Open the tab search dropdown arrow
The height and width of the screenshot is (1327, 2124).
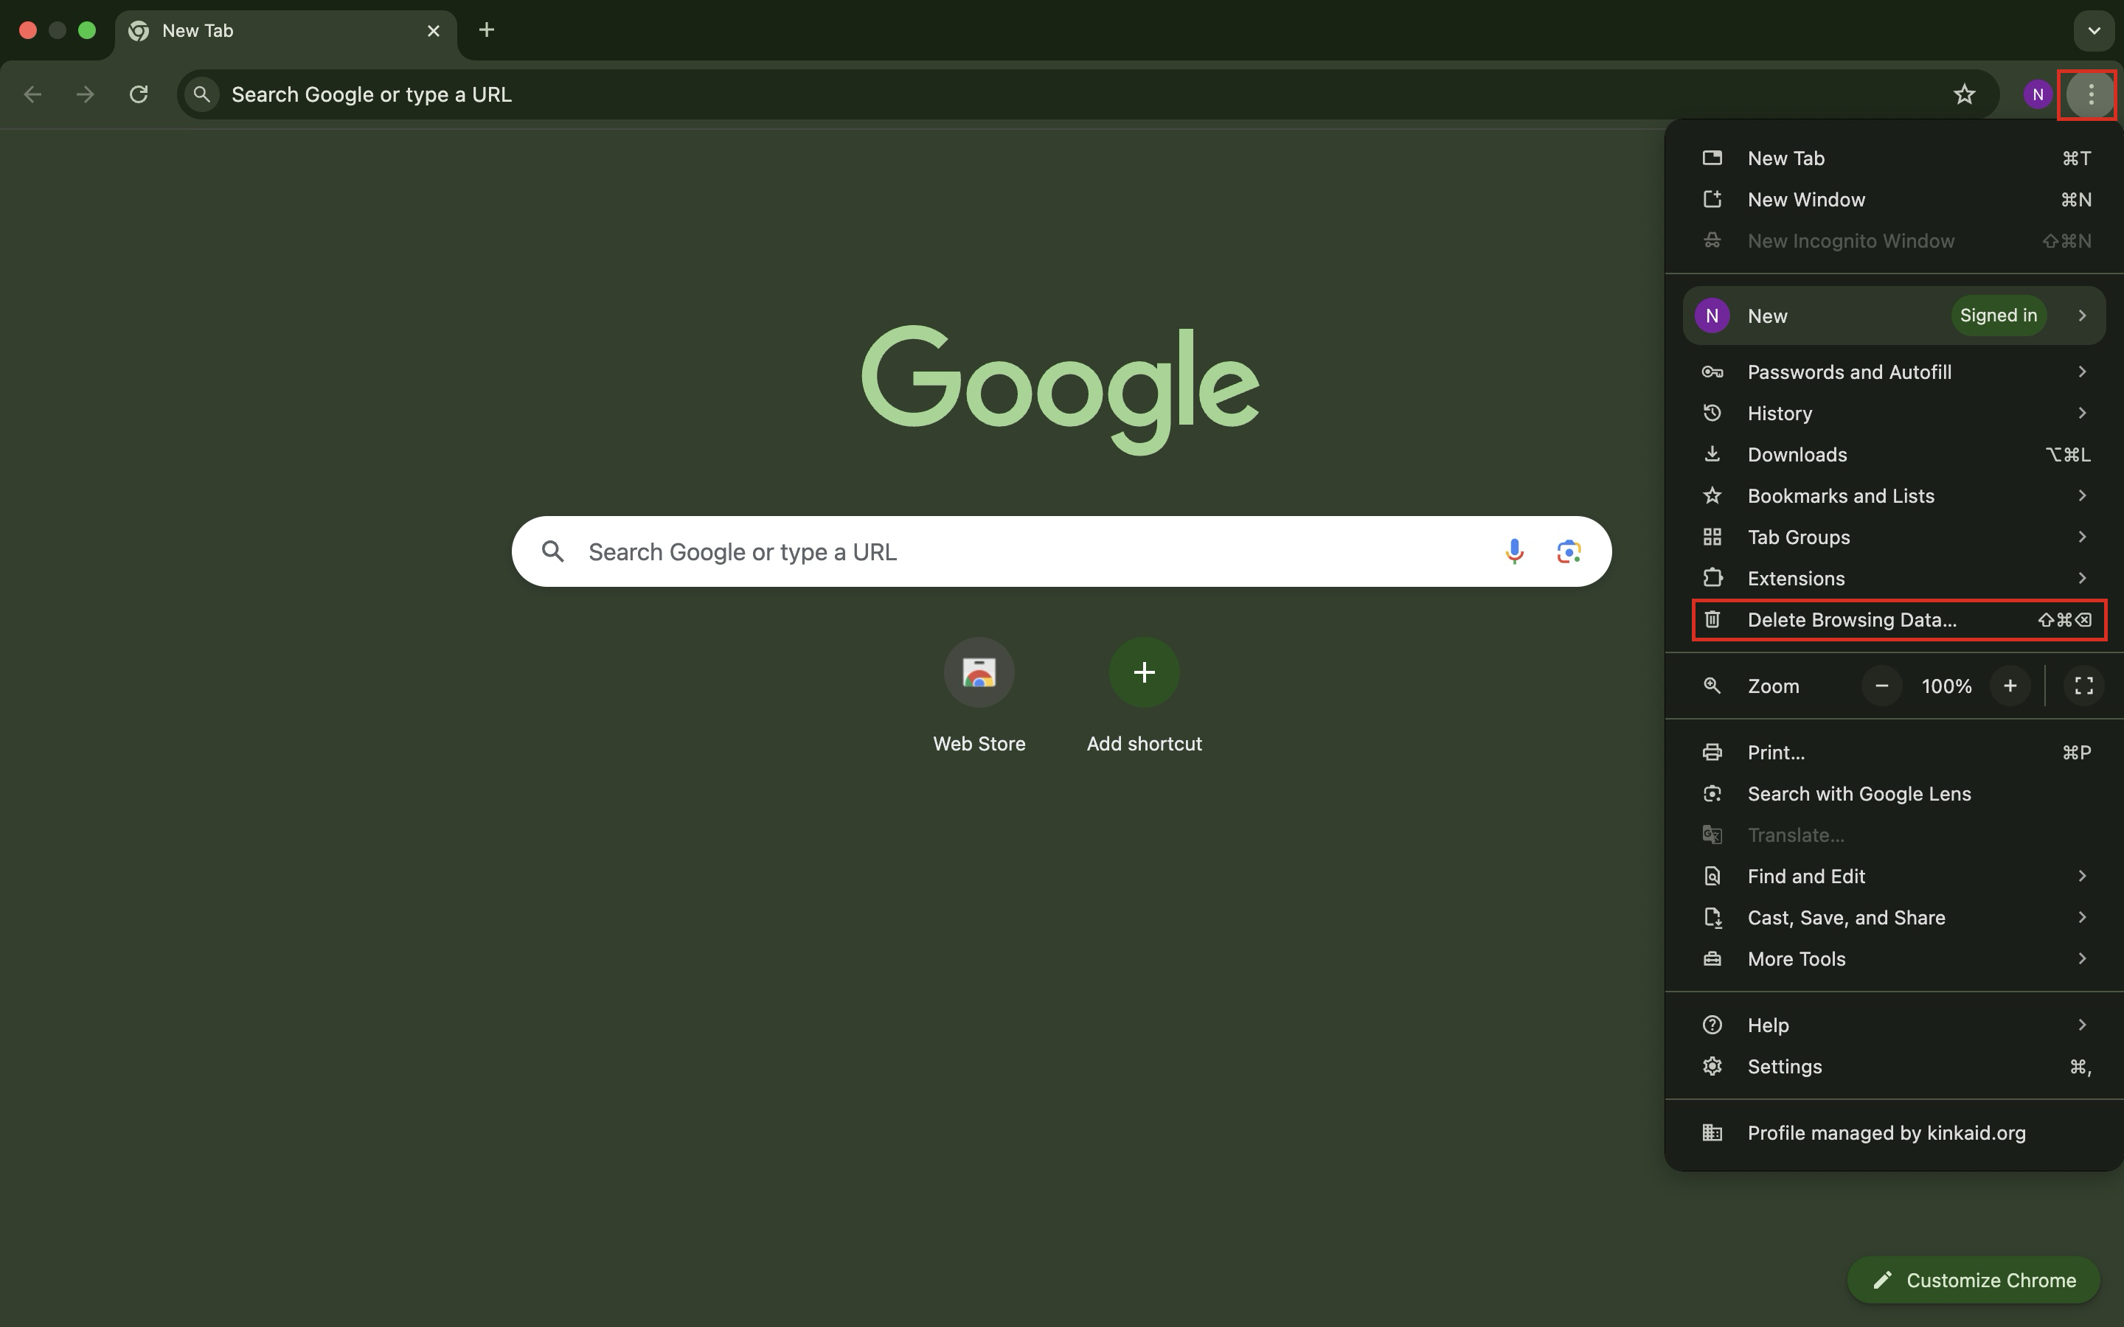click(2094, 31)
